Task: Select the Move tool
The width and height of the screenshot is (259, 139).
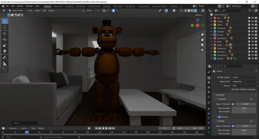Action: click(5, 34)
